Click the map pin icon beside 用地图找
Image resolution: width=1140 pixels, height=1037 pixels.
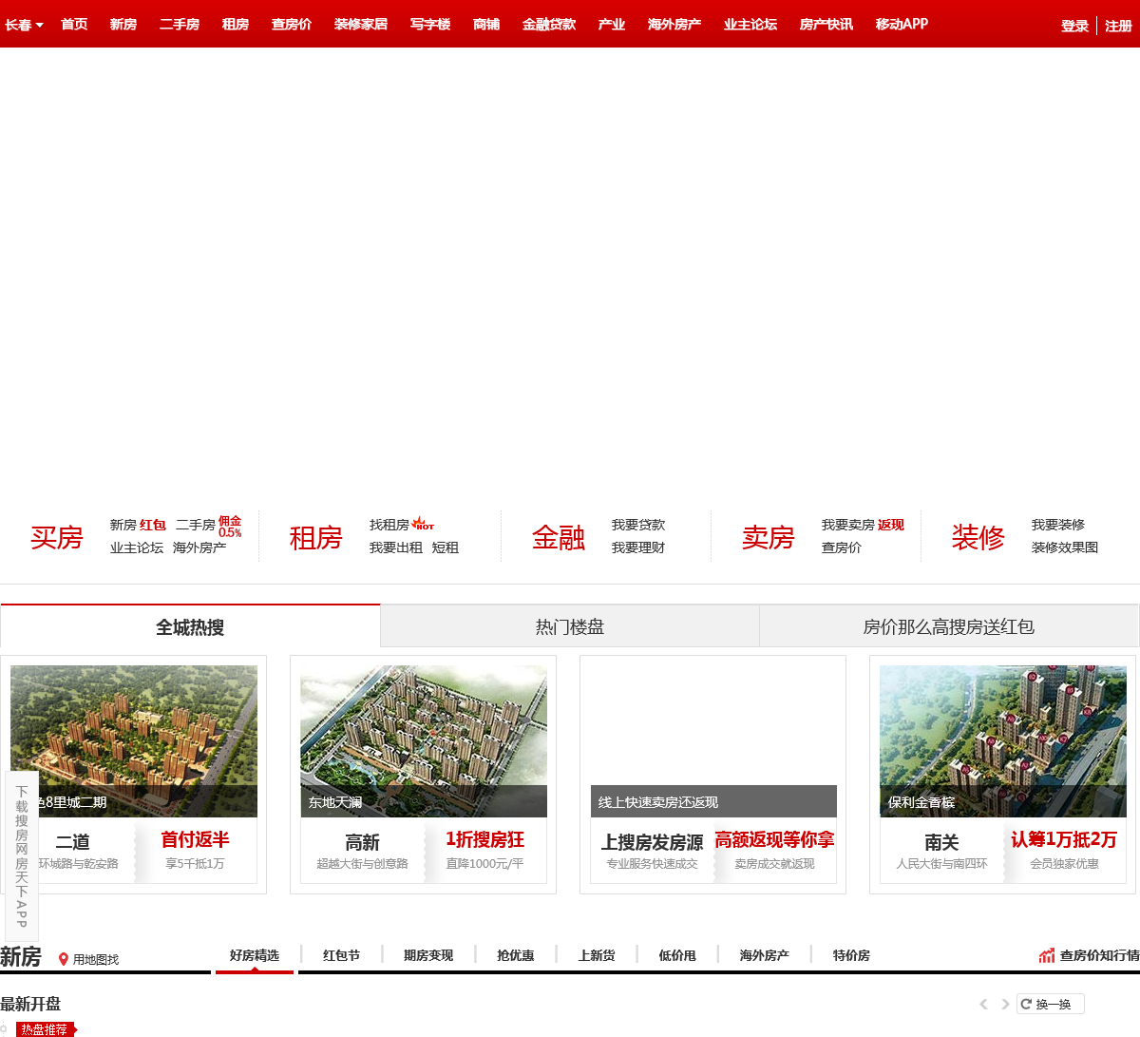click(x=64, y=960)
